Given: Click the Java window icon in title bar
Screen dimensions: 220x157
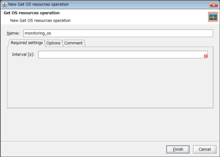Looking at the screenshot, I should tap(4, 4).
